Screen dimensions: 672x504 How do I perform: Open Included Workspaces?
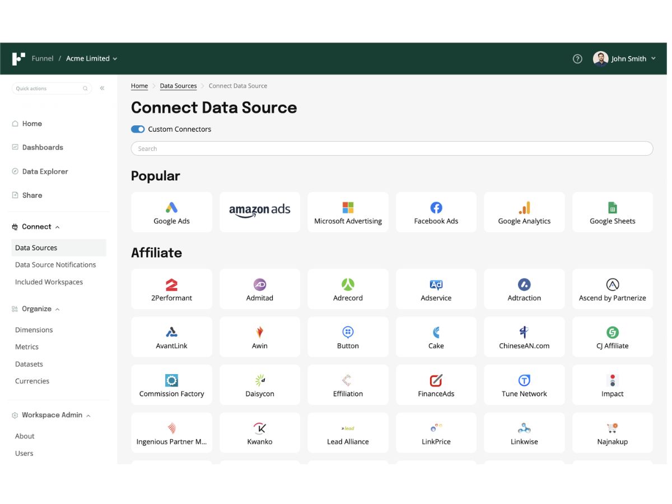point(49,282)
